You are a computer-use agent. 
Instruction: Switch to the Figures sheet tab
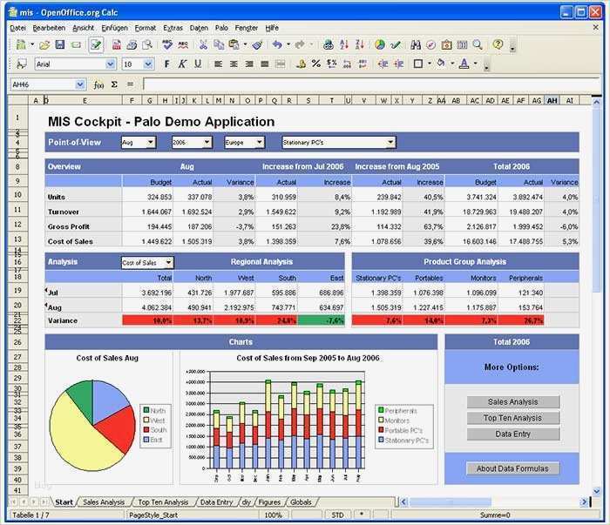click(x=269, y=502)
